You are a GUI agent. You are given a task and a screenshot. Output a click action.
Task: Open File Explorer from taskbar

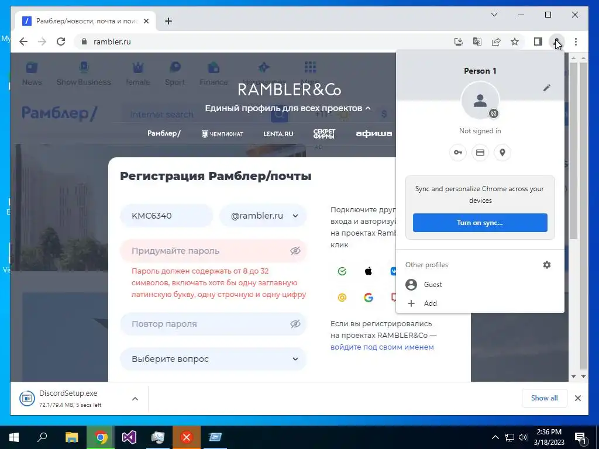71,437
